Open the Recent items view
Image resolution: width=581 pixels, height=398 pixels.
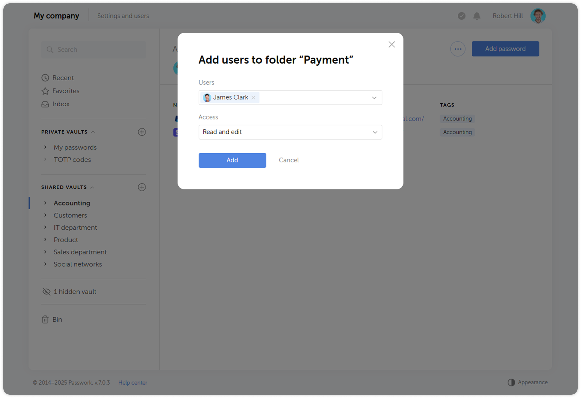tap(63, 78)
